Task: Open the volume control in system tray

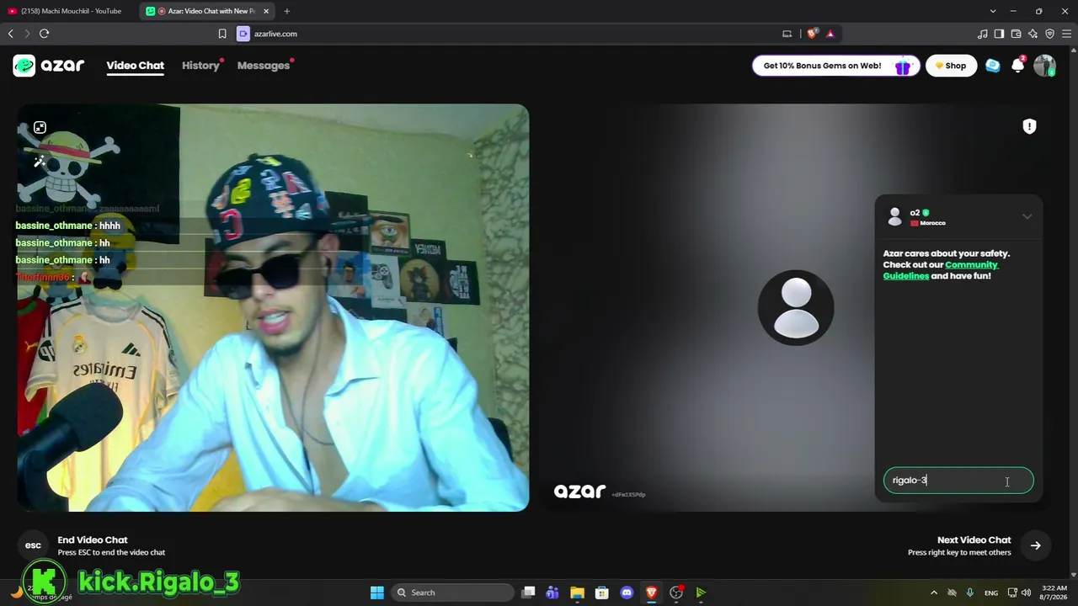Action: [x=1026, y=593]
